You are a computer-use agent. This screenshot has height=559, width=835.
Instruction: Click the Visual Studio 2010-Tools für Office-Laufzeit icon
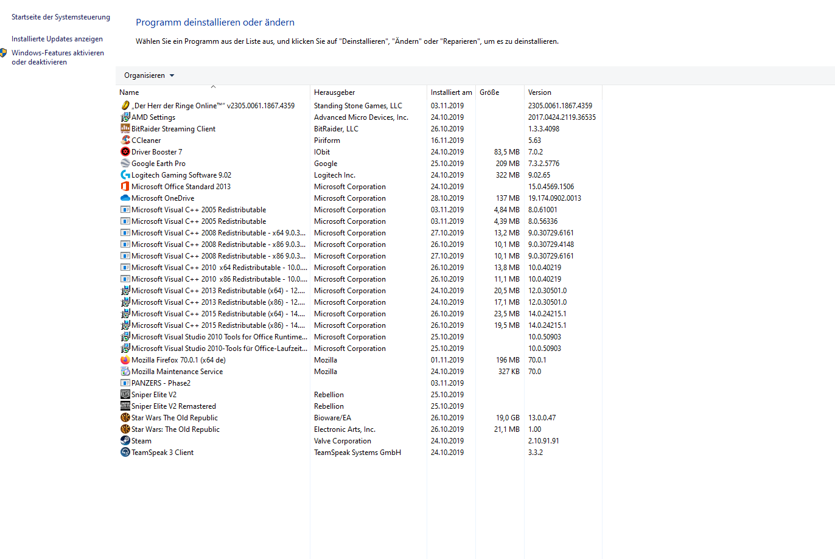(x=125, y=348)
